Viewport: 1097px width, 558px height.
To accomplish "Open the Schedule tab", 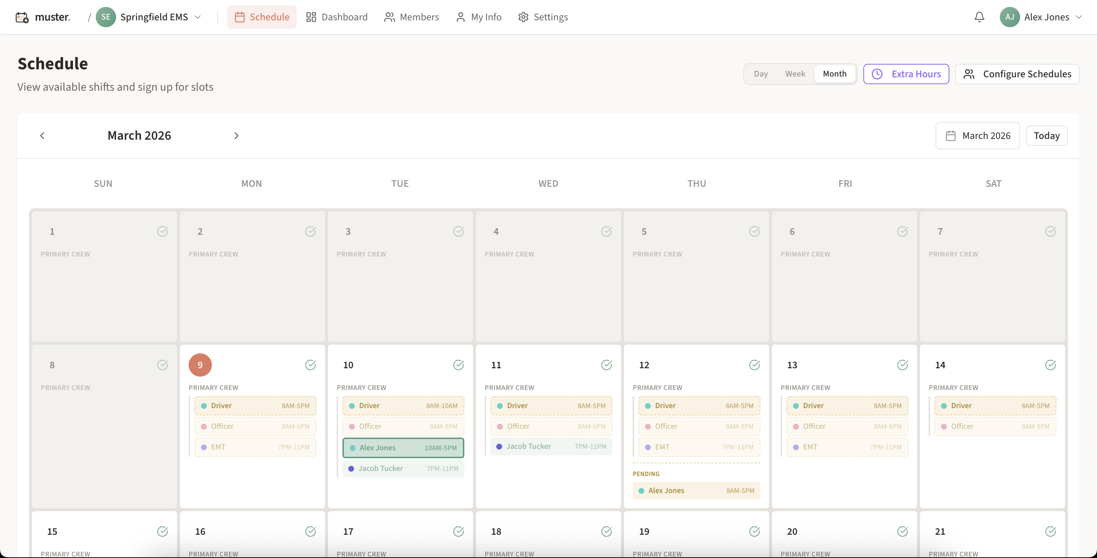I will point(262,17).
